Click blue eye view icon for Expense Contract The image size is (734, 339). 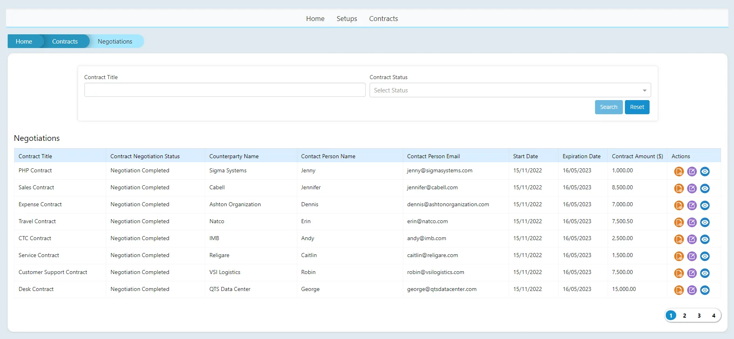tap(705, 205)
